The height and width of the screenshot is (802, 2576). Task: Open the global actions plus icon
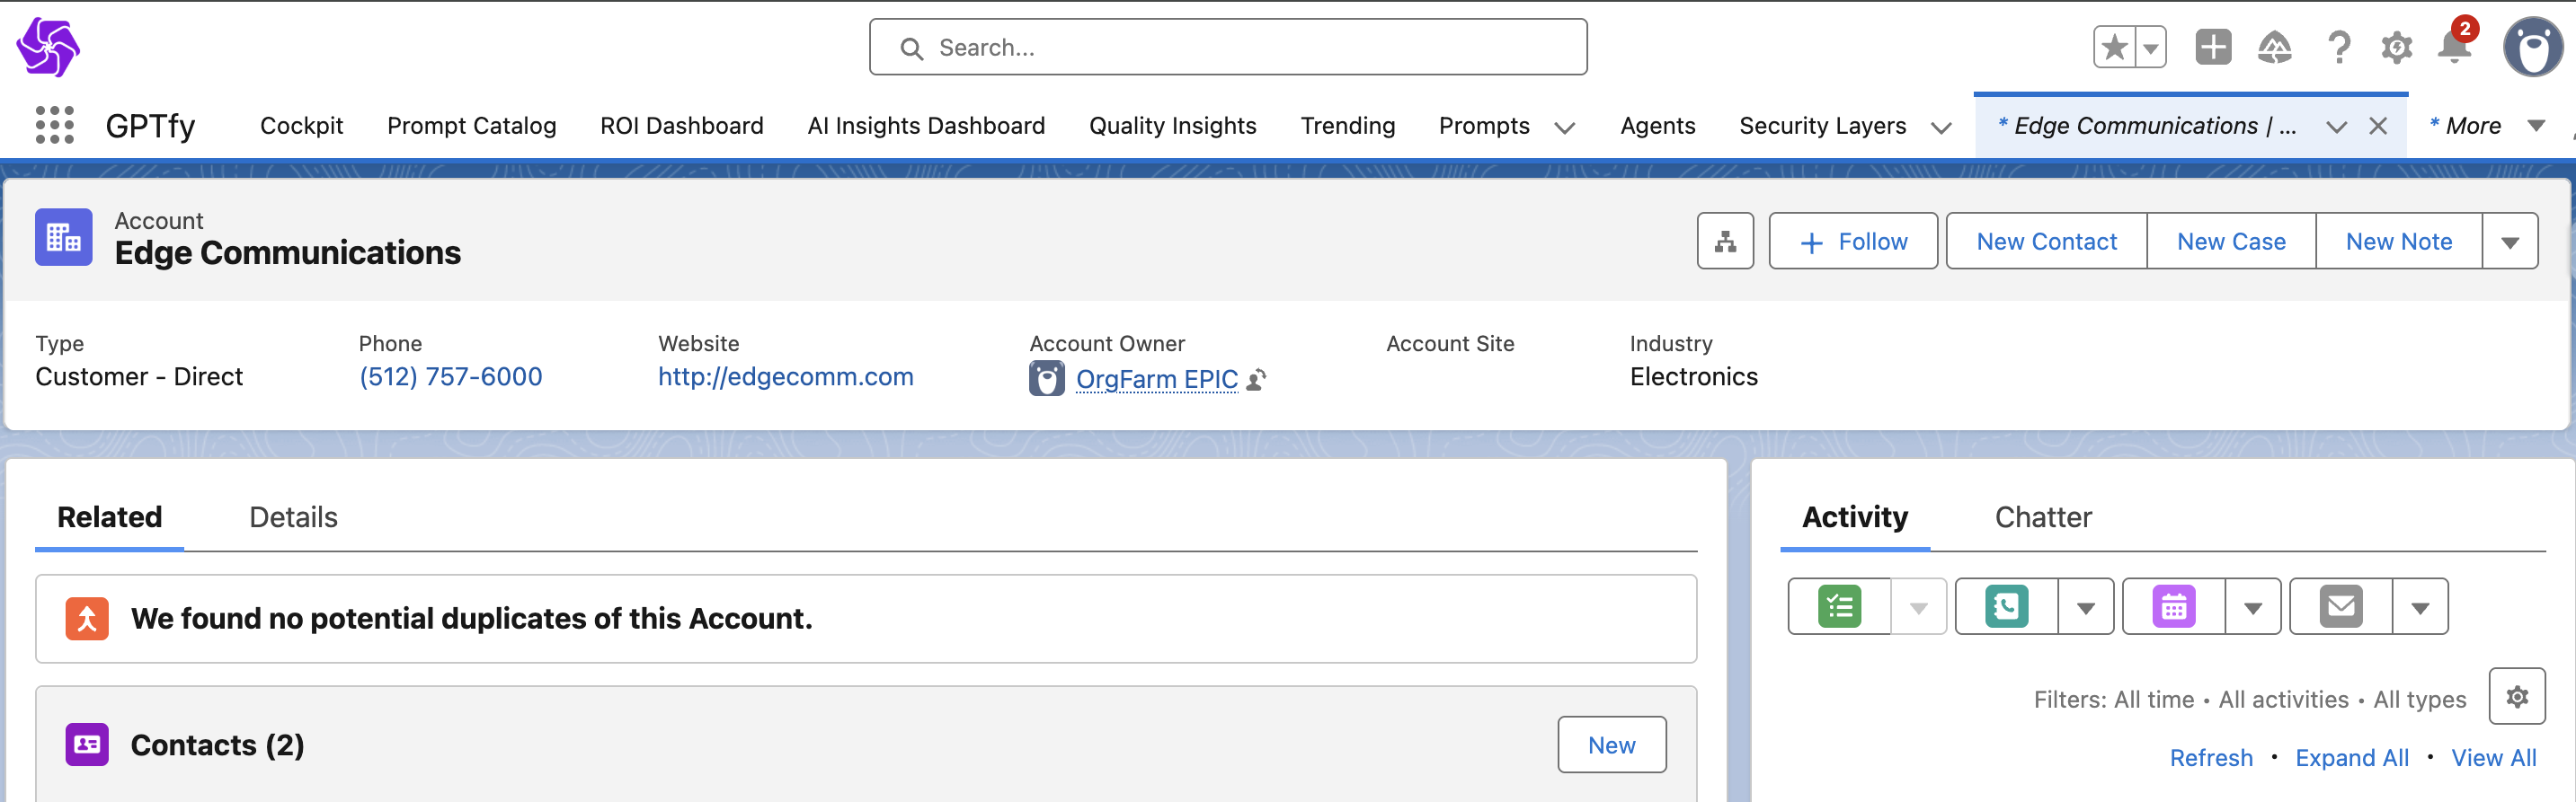point(2212,47)
